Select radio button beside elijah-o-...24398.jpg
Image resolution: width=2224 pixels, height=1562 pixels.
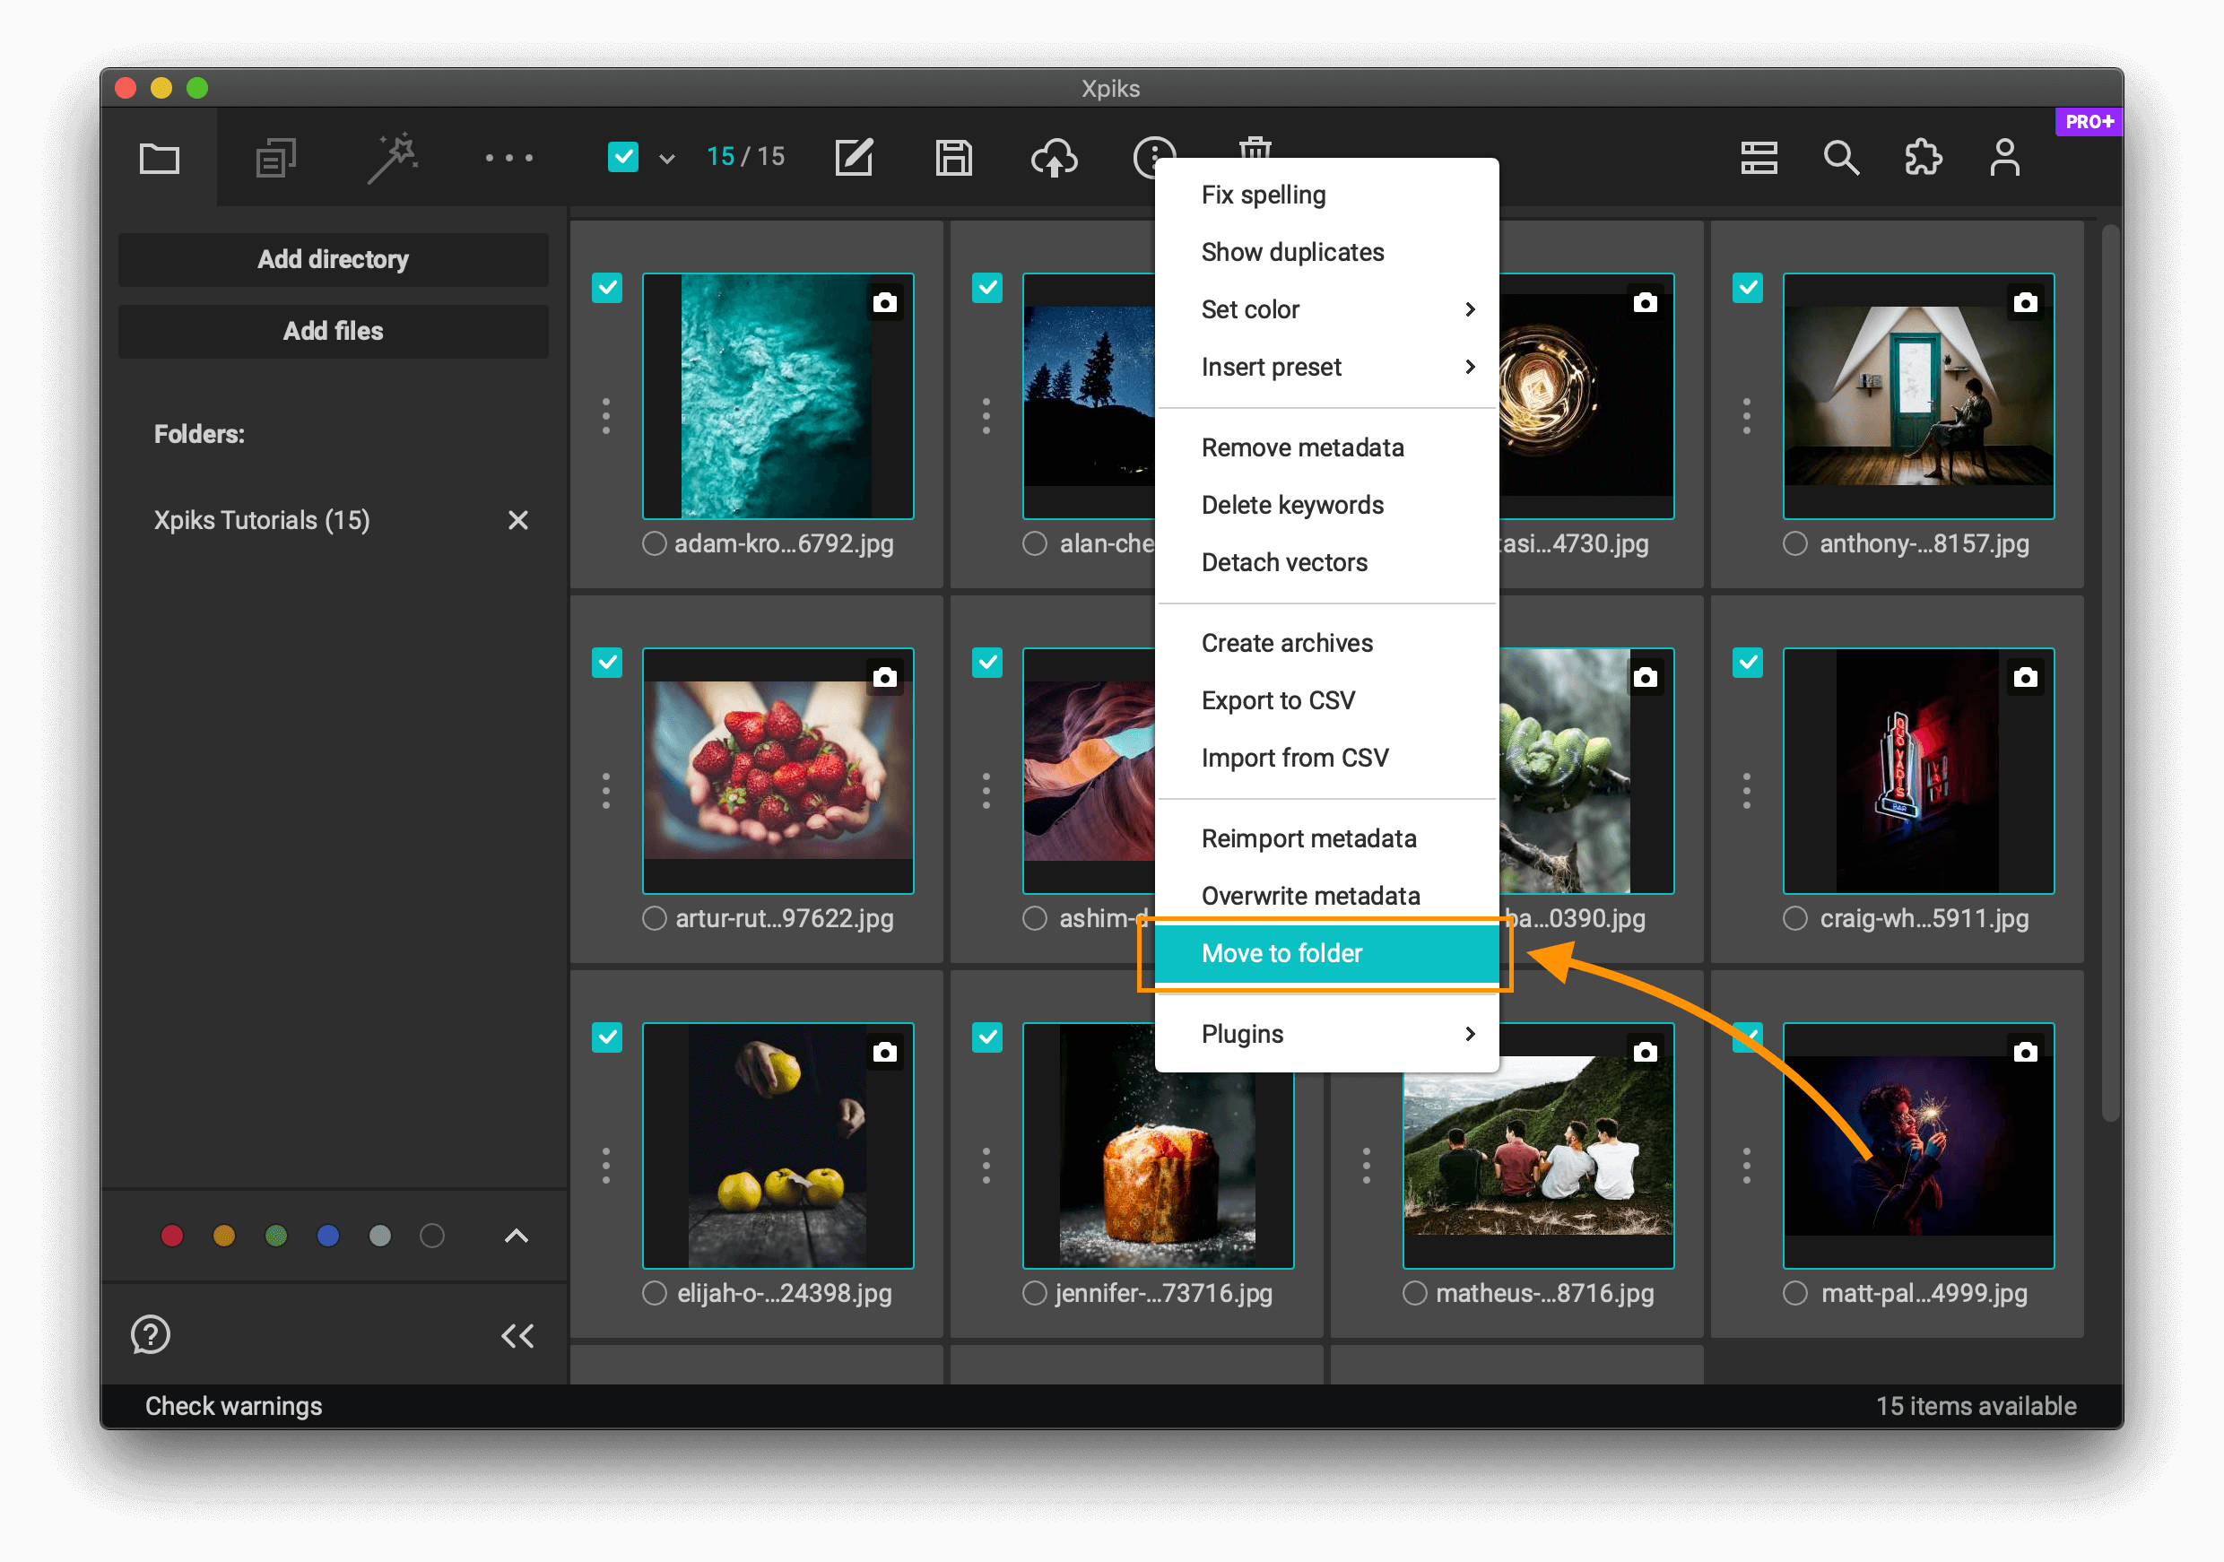[x=655, y=1293]
